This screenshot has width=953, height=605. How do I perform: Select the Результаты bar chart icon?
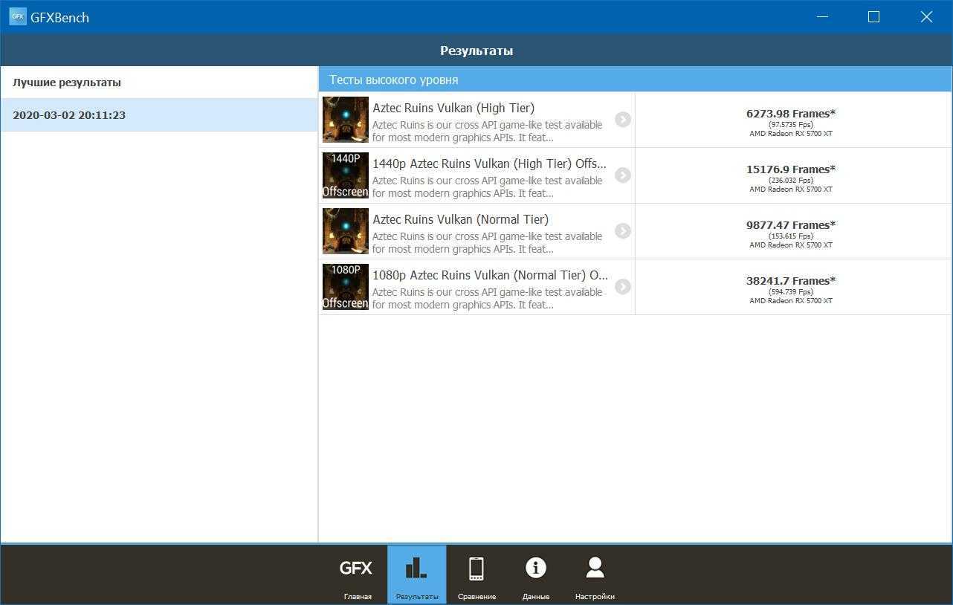click(416, 569)
